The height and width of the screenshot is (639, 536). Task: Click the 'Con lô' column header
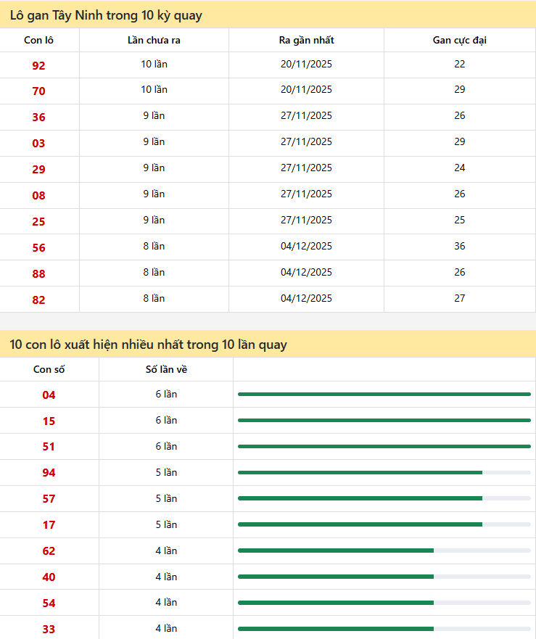(x=38, y=40)
